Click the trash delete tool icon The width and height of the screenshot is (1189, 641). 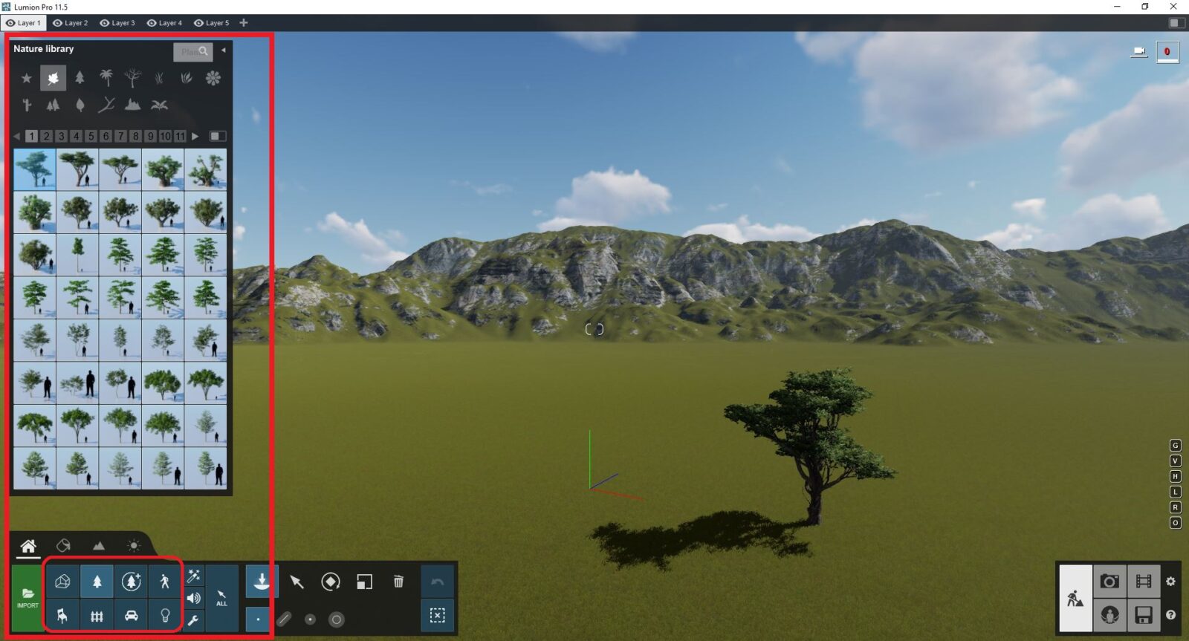(398, 582)
